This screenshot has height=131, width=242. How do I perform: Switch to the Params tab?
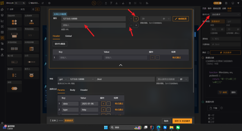(61, 90)
